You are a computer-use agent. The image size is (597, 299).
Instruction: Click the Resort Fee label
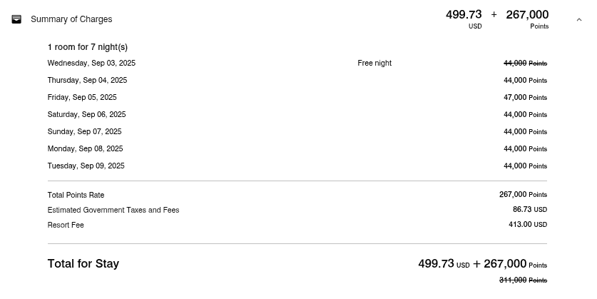point(66,225)
